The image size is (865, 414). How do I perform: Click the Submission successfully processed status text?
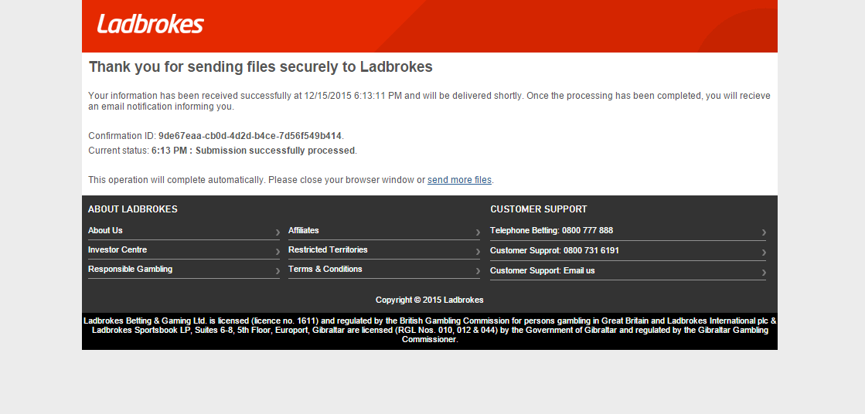click(x=274, y=151)
